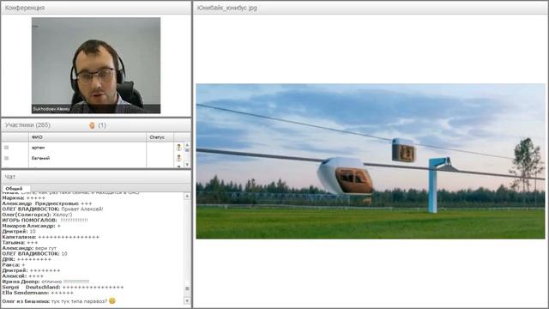Click the ФИО column header
The height and width of the screenshot is (309, 549).
click(x=87, y=137)
